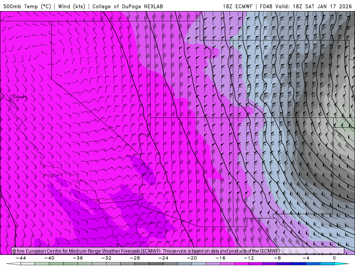Click the "Wind (kts)" header label

[x=71, y=6]
